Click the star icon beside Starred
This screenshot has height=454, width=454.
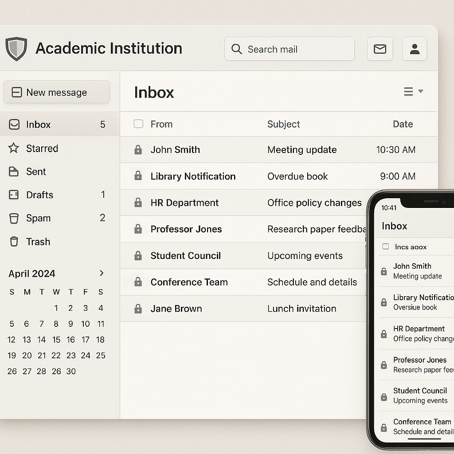point(14,149)
